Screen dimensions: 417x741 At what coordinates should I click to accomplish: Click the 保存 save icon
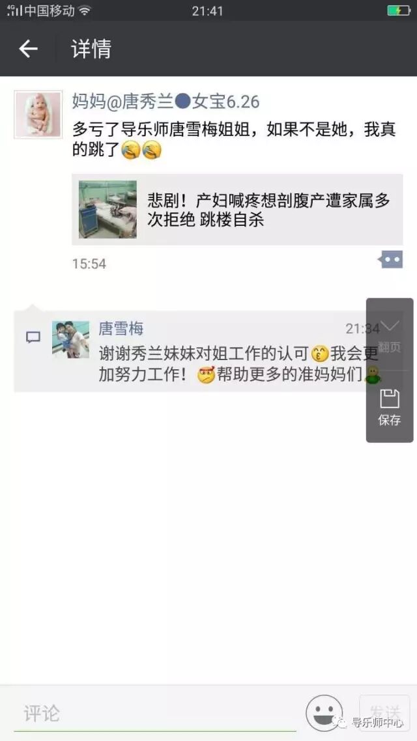pyautogui.click(x=390, y=408)
